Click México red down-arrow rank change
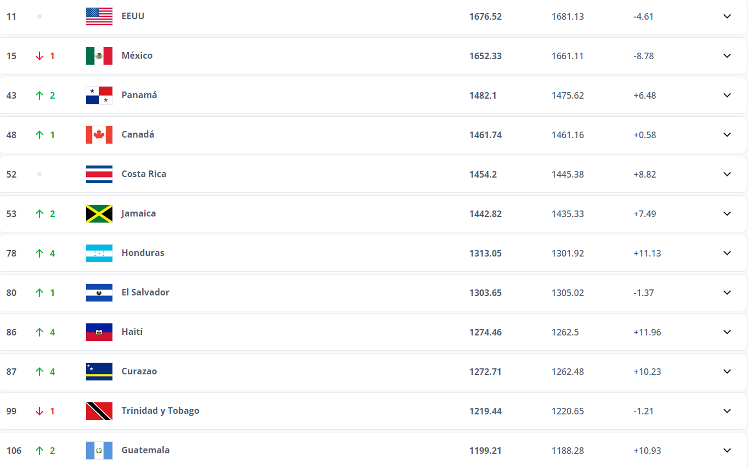The height and width of the screenshot is (467, 748). (39, 56)
